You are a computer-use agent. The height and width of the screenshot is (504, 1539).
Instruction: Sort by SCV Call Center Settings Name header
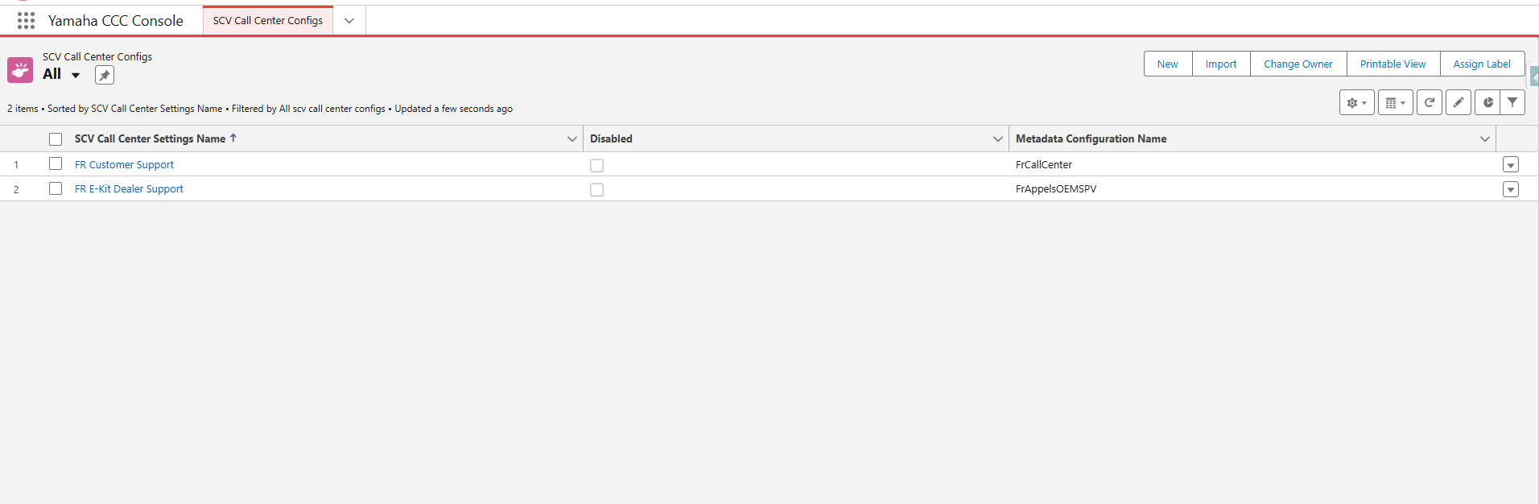tap(150, 139)
